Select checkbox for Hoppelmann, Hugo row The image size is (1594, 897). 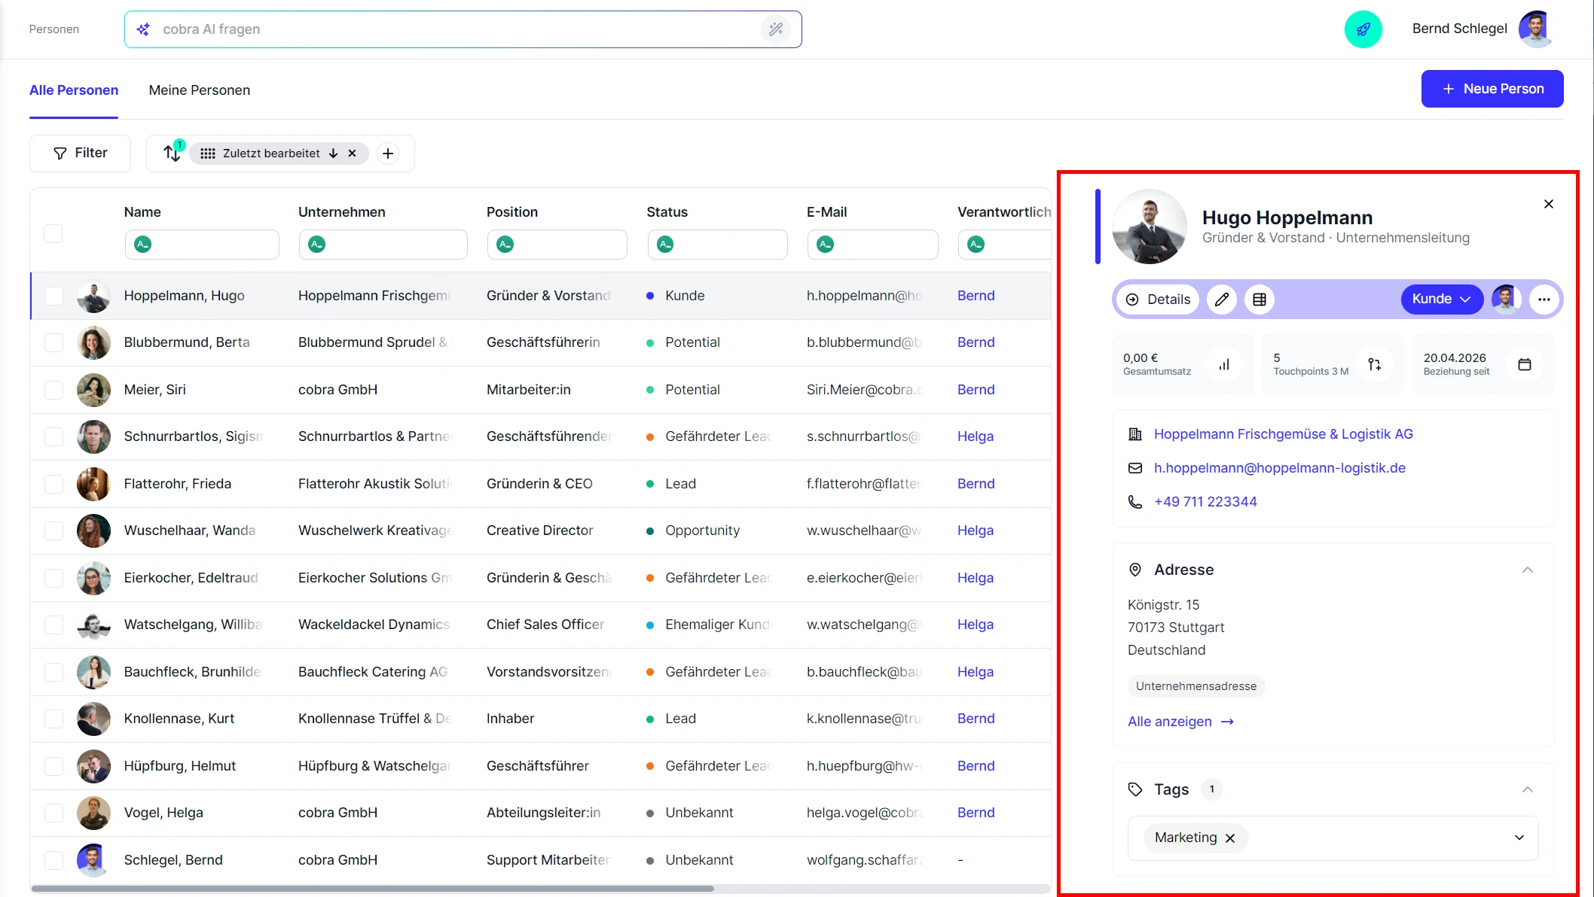tap(53, 296)
